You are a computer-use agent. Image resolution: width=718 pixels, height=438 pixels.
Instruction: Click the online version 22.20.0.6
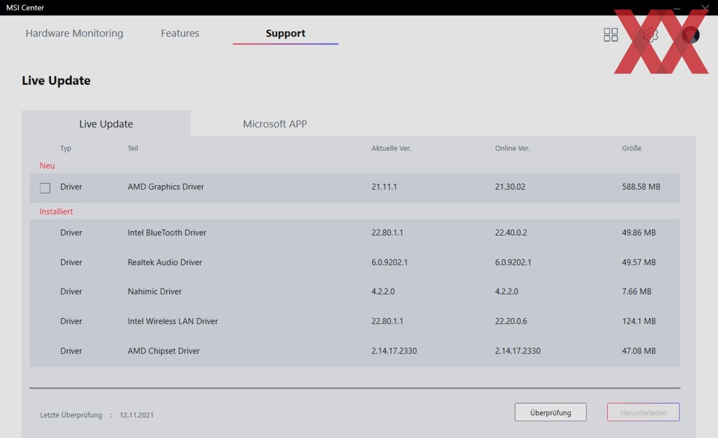[x=511, y=321]
